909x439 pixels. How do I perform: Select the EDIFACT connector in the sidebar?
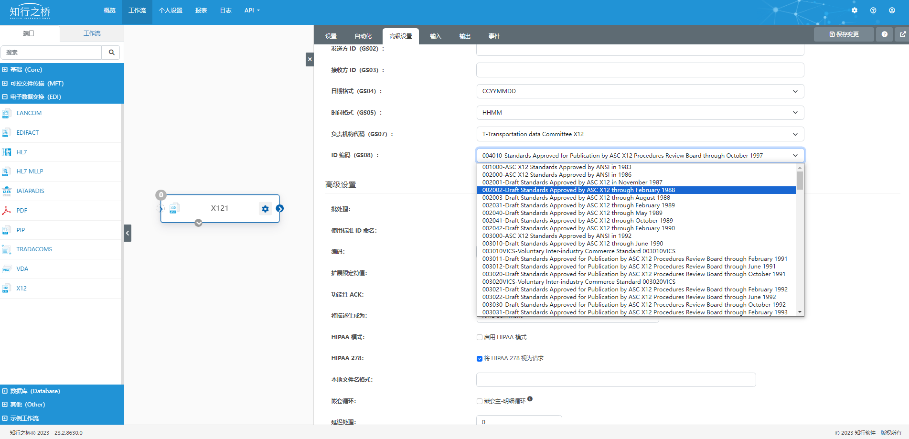point(26,132)
